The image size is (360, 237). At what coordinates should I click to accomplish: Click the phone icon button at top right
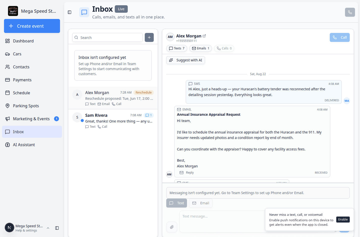coord(350,12)
